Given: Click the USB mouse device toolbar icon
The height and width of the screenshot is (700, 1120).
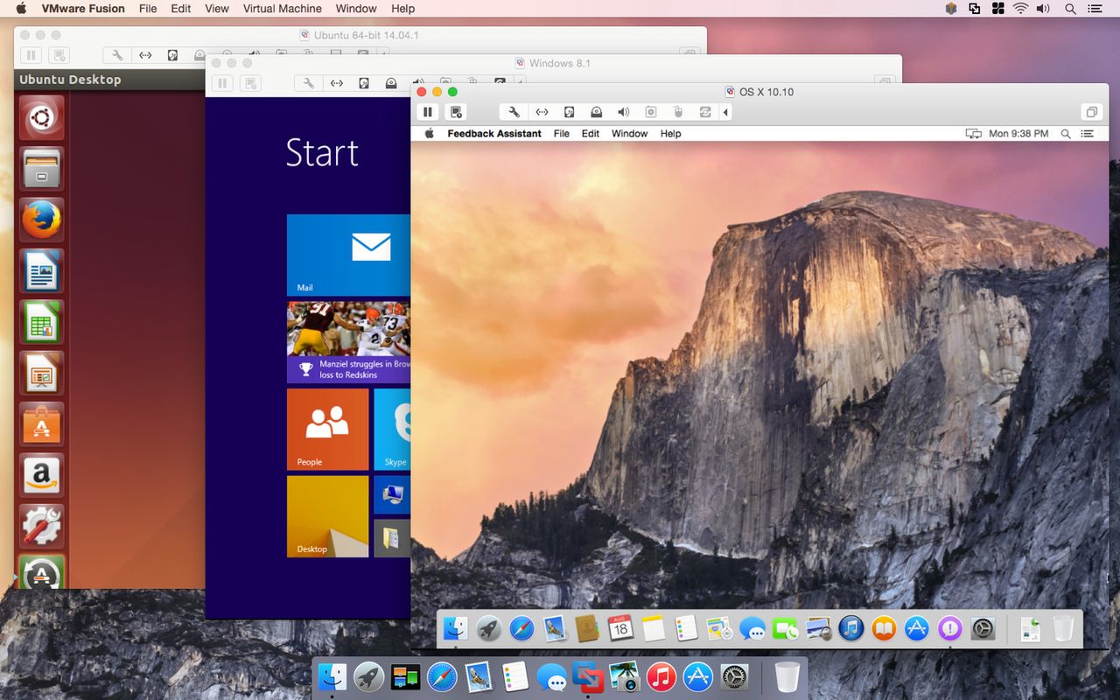Looking at the screenshot, I should point(678,112).
